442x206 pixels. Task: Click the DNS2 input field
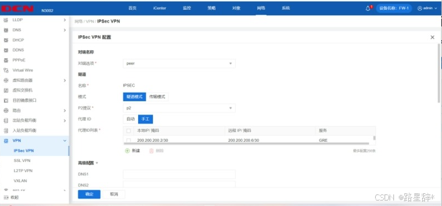point(179,184)
